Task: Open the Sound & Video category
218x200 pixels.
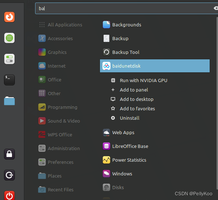Action: pyautogui.click(x=59, y=121)
